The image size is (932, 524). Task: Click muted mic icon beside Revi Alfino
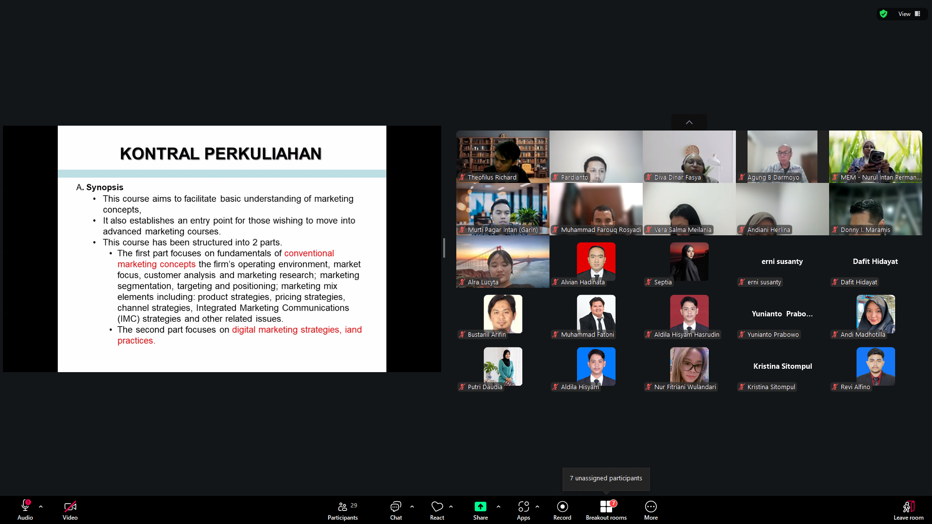(x=835, y=387)
